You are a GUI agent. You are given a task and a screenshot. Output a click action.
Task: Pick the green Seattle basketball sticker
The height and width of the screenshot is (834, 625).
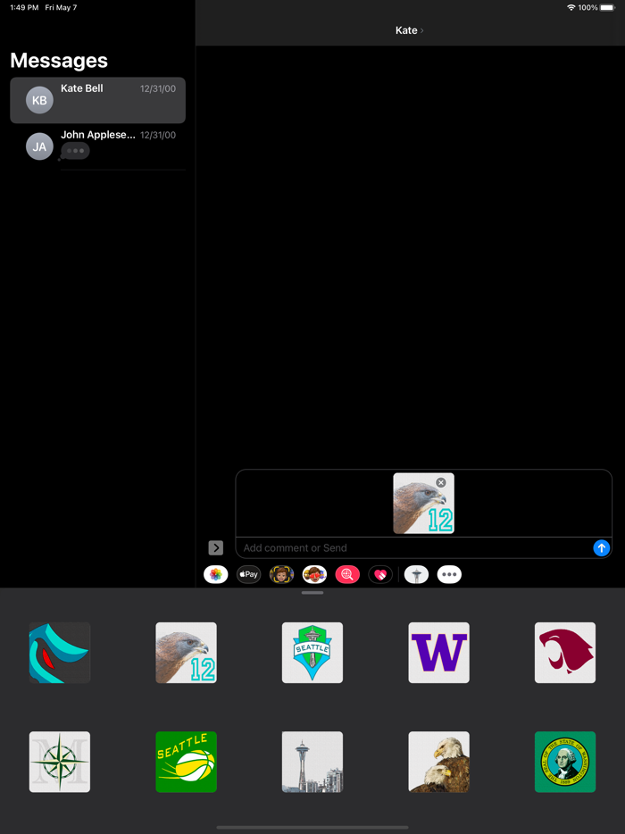[187, 762]
